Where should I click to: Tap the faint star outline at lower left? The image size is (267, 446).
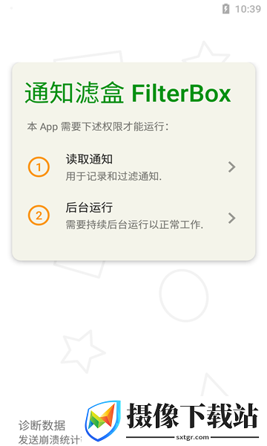click(82, 351)
